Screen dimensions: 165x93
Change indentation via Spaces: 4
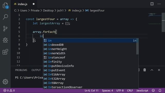point(107,90)
